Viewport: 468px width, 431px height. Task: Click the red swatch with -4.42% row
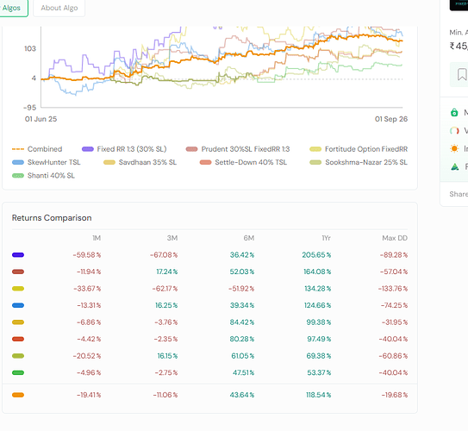pyautogui.click(x=18, y=339)
